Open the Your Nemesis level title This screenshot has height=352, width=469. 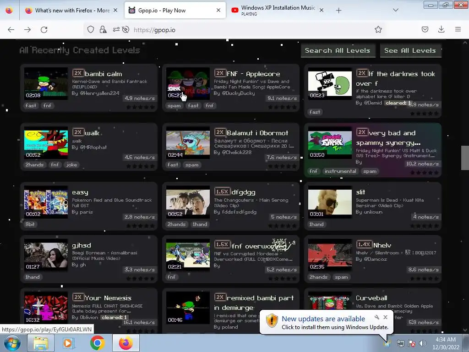point(108,298)
